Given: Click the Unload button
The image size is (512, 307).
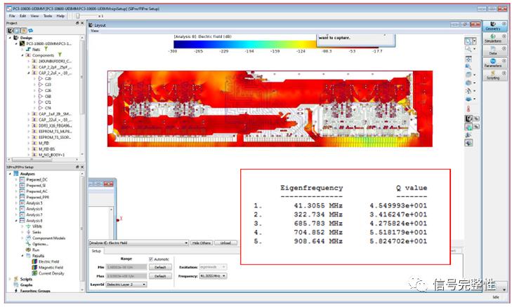Looking at the screenshot, I should click(225, 243).
